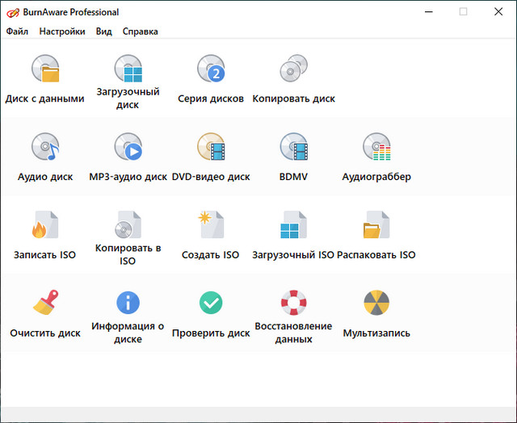Launch Загрузочный диск creator
This screenshot has height=423, width=517.
128,71
